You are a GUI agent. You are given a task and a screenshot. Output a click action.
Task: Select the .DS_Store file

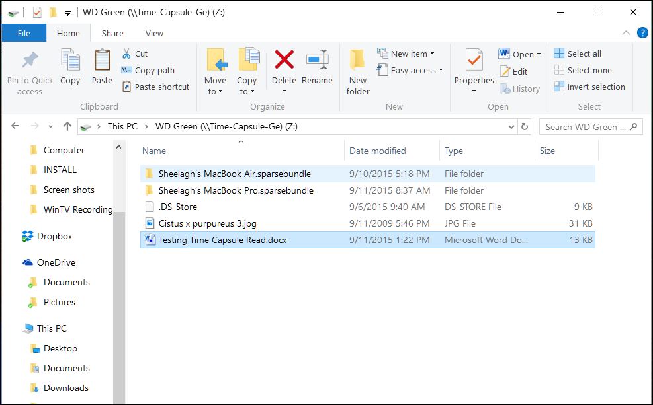[368, 207]
